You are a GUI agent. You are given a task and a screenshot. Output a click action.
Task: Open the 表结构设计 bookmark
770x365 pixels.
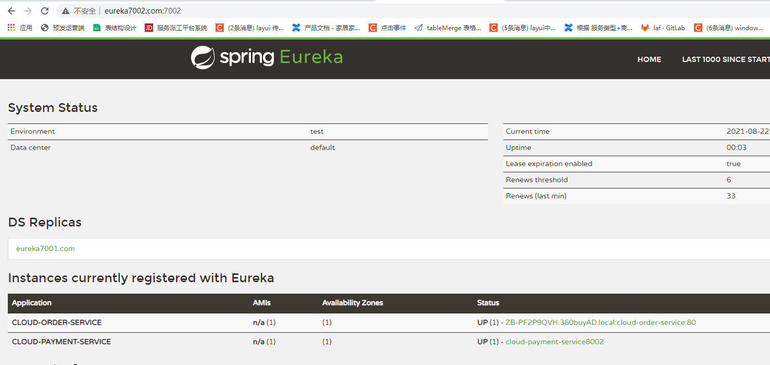tap(115, 28)
